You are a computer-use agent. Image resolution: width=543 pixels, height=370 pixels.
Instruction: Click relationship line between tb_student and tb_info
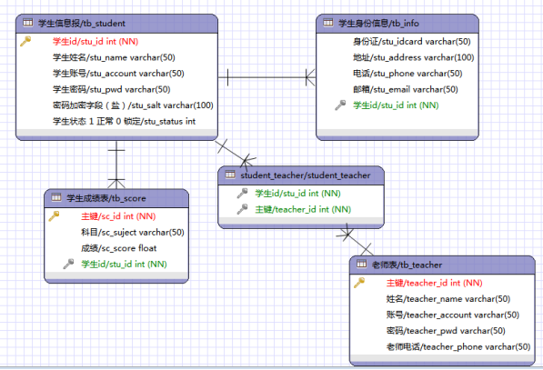pyautogui.click(x=266, y=77)
